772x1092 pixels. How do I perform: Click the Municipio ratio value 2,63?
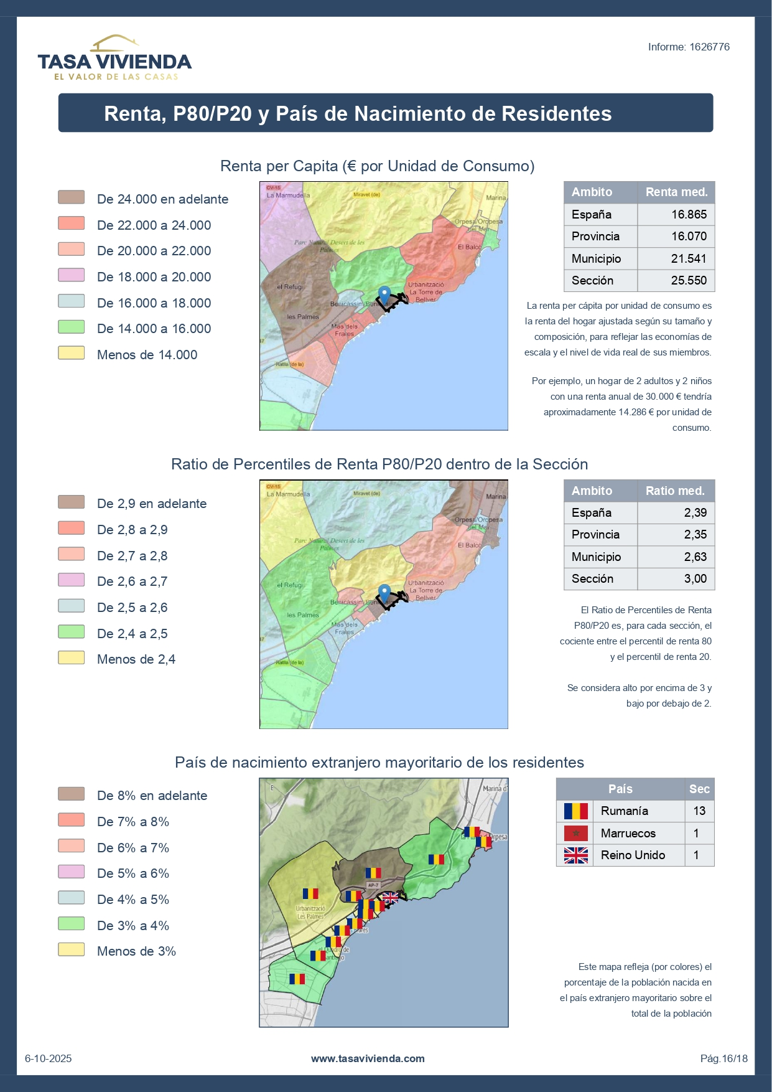(695, 557)
